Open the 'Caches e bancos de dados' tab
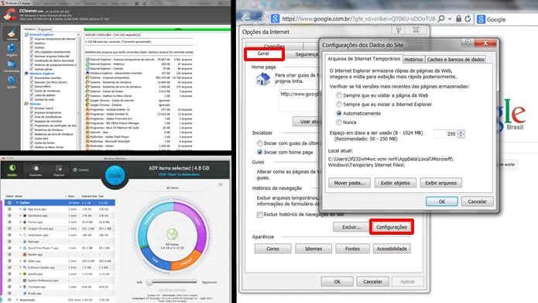This screenshot has width=538, height=303. (455, 60)
